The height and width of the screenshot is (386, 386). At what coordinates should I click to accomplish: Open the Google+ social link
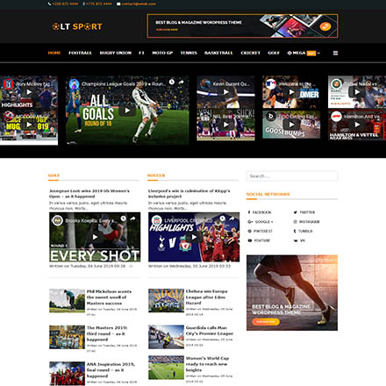click(261, 222)
